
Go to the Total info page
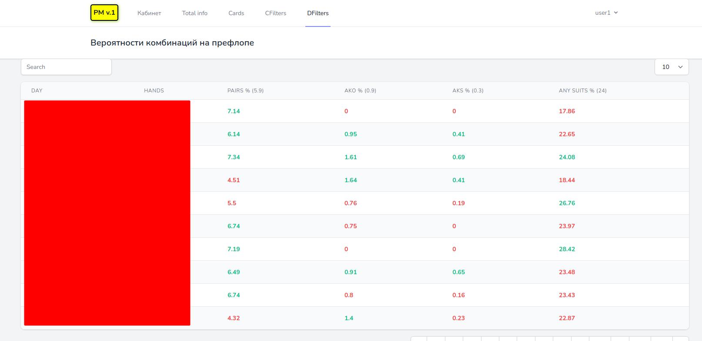pos(194,13)
